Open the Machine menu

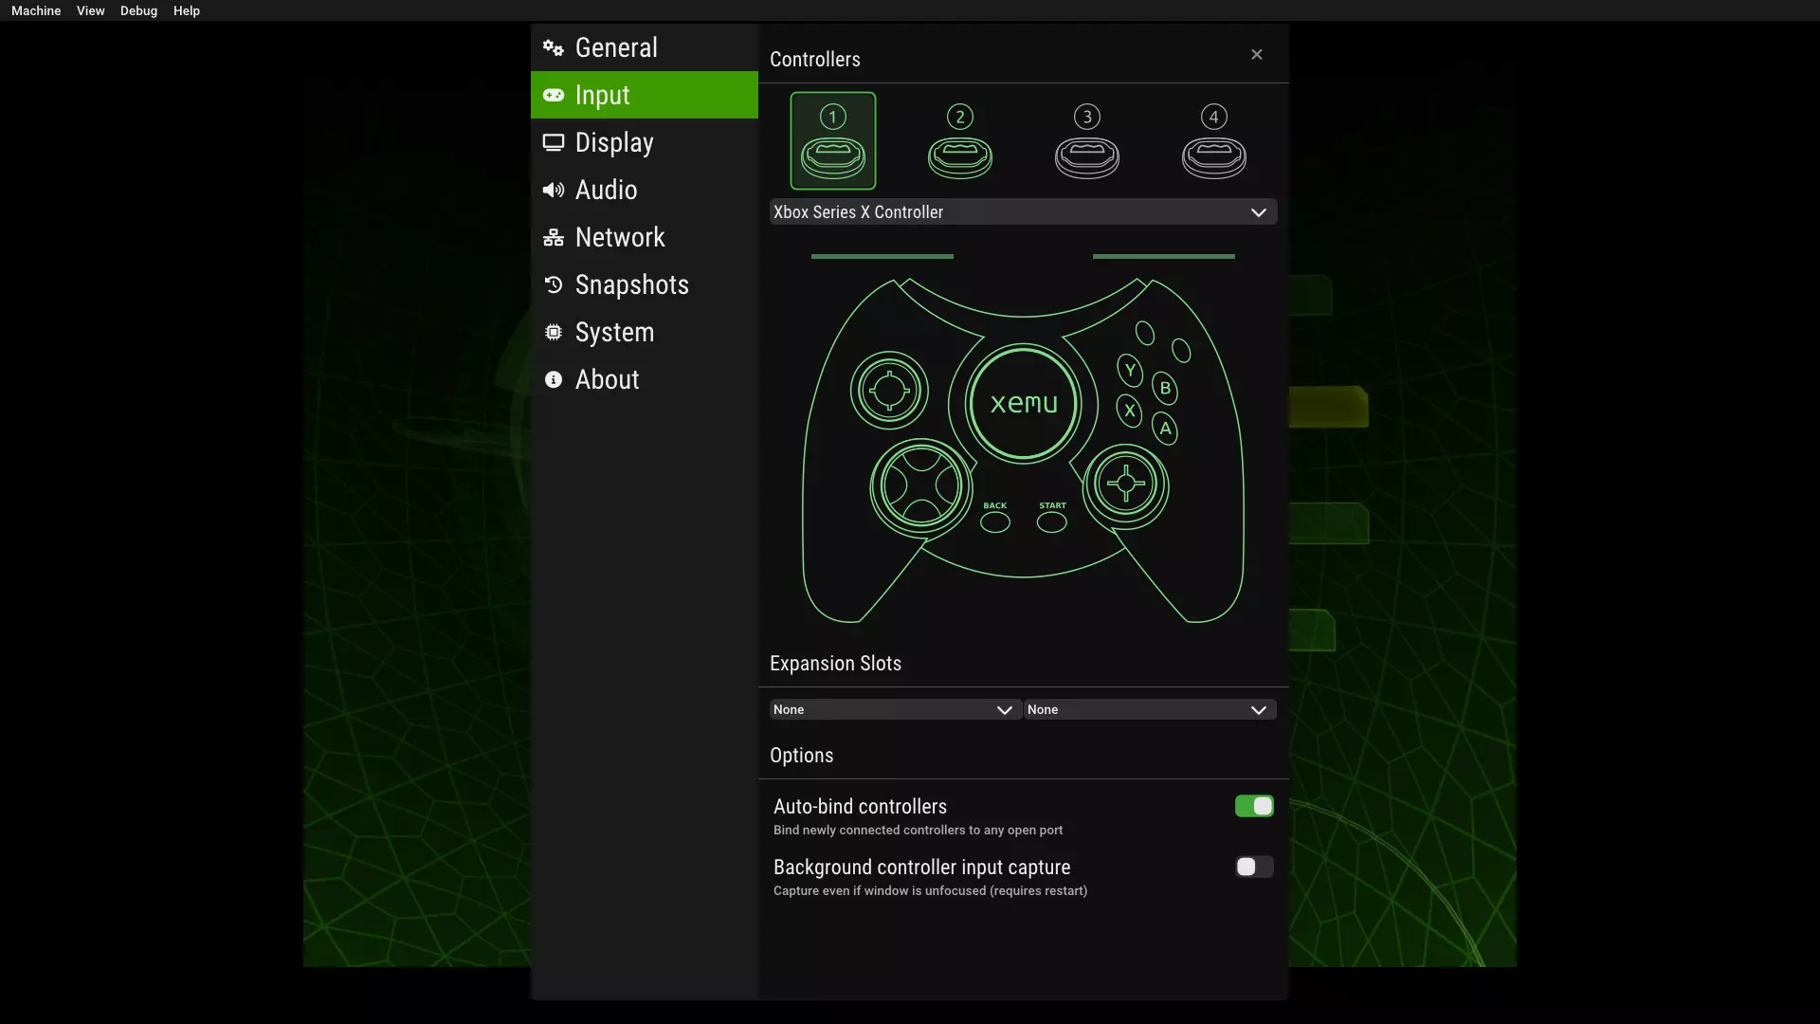coord(36,10)
